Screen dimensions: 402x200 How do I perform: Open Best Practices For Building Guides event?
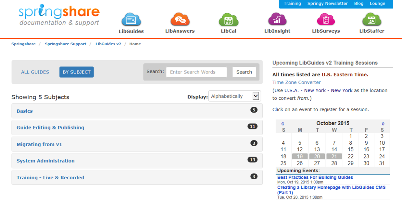(x=315, y=177)
